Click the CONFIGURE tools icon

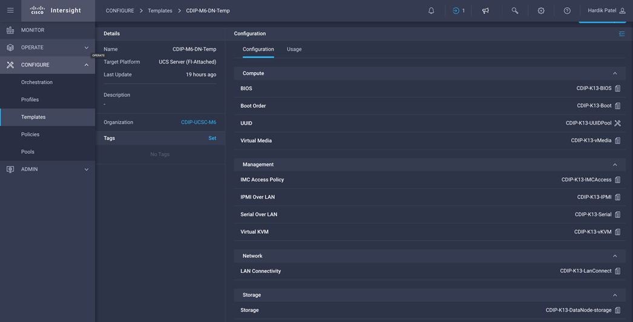pyautogui.click(x=10, y=65)
